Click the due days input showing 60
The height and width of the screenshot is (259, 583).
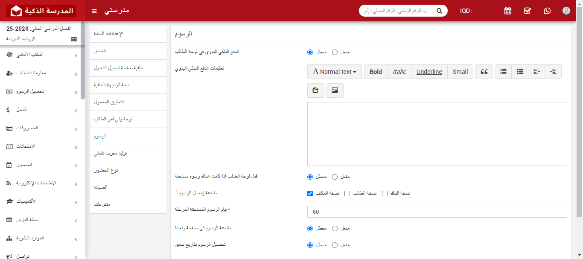pyautogui.click(x=437, y=211)
